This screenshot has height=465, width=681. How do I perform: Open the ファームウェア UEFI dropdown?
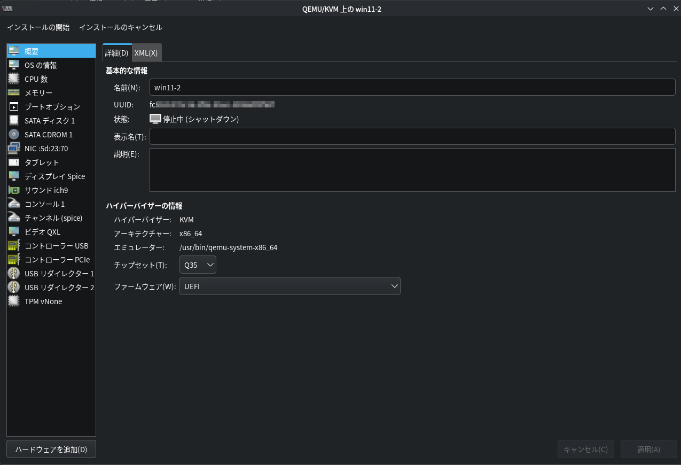point(289,286)
